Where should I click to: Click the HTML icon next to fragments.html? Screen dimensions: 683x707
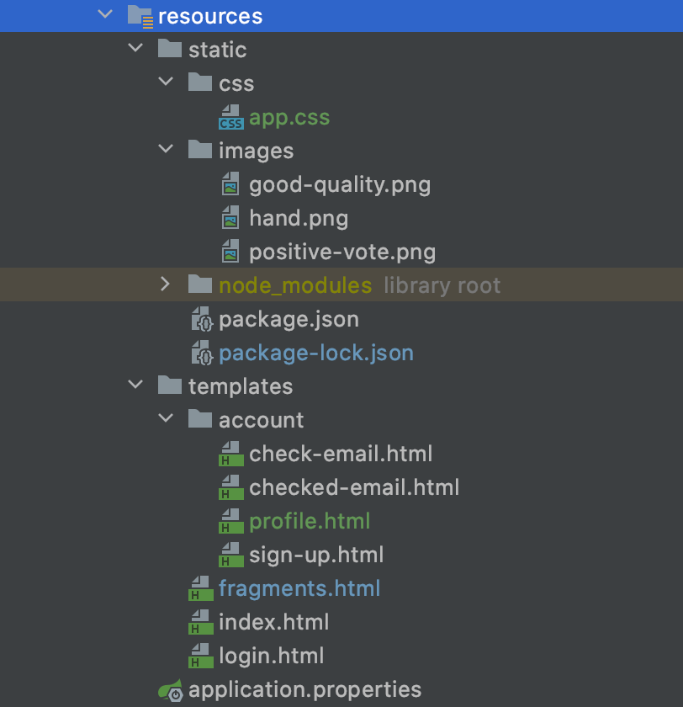[200, 588]
